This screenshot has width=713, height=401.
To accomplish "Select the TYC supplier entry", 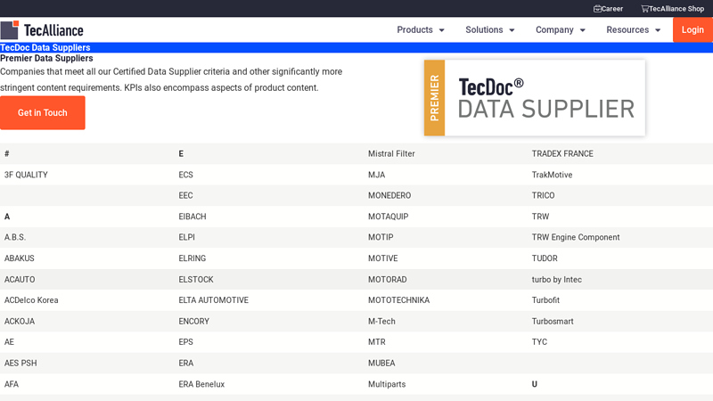I will [539, 342].
